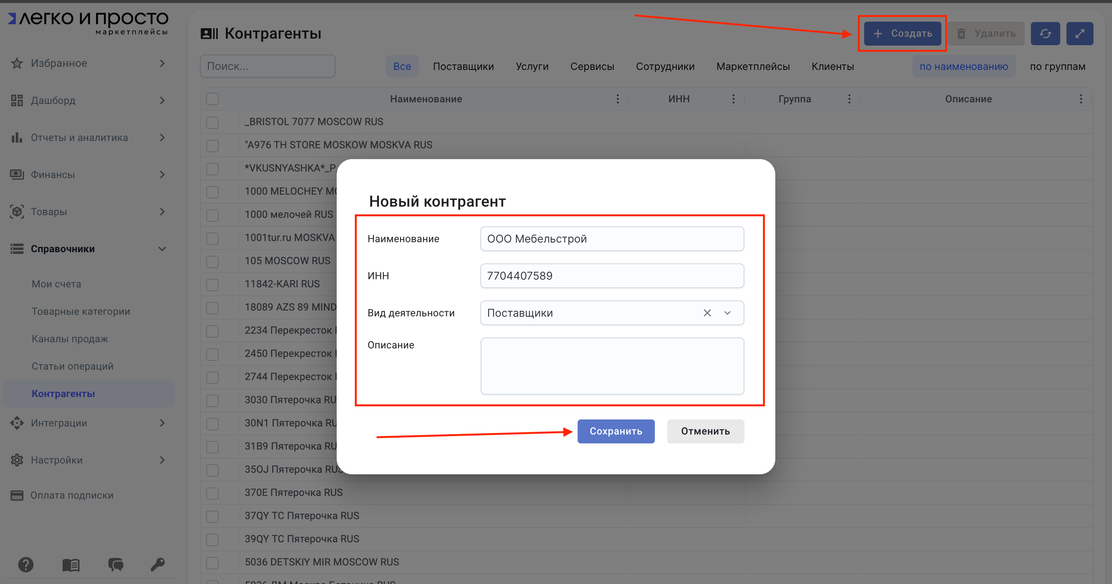Click into the Описание text area
The image size is (1112, 584).
(x=612, y=366)
